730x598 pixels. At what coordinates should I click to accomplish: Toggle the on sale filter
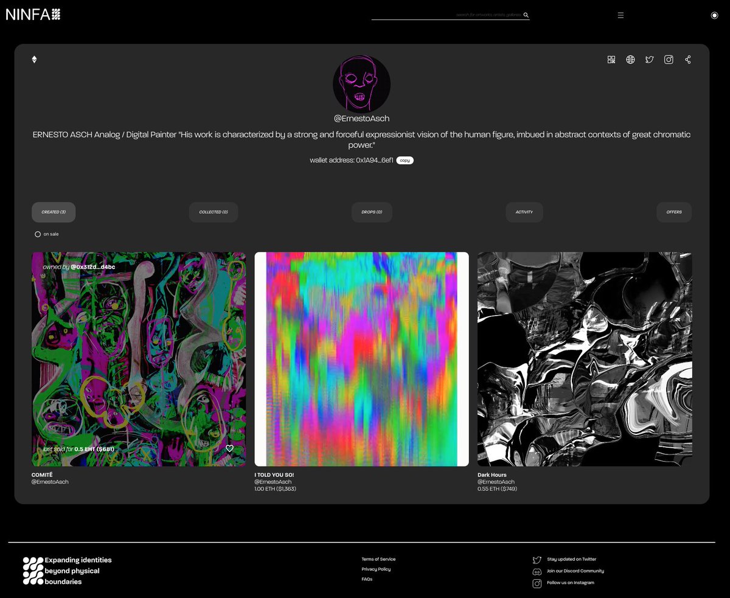pos(38,234)
